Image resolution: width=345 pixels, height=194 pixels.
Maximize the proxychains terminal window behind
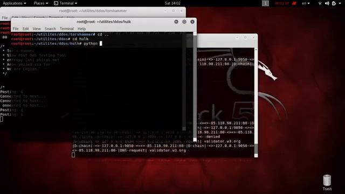coord(245,38)
